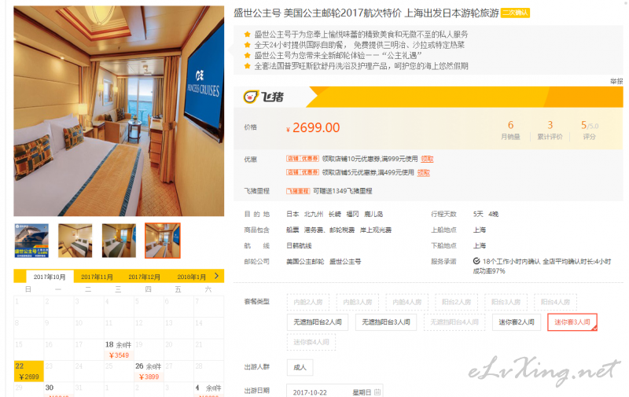Click the service promise checkmark icon
629x397 pixels.
[x=476, y=261]
